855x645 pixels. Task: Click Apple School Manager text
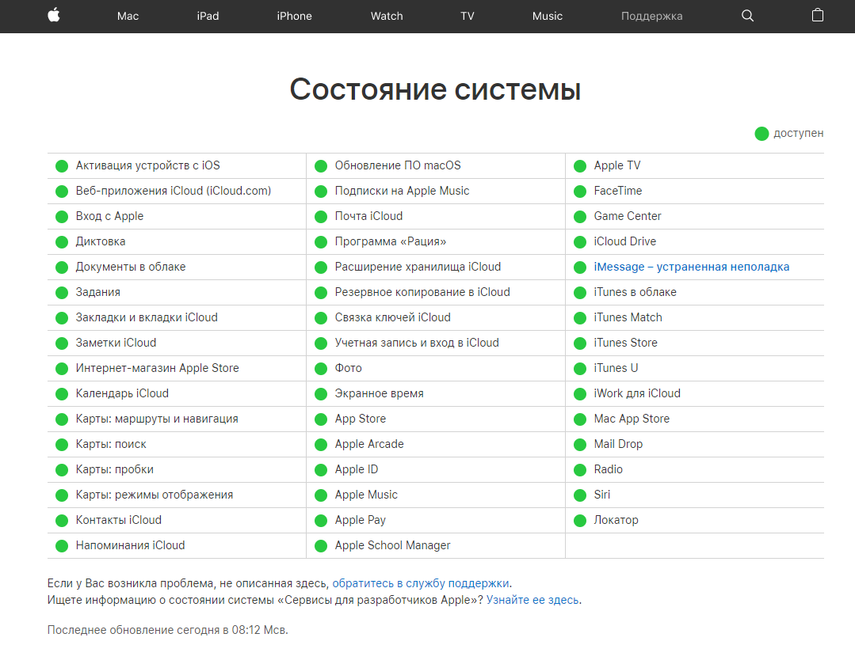392,545
